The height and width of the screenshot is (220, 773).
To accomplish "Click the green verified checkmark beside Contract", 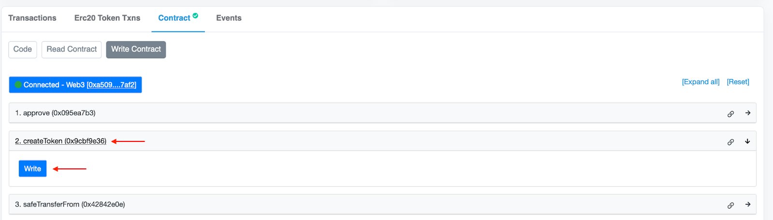I will pos(195,15).
